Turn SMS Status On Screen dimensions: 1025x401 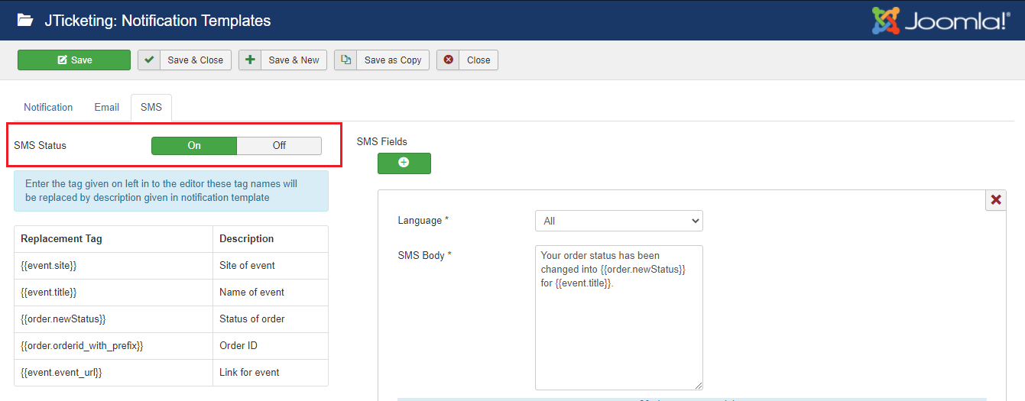pos(194,146)
